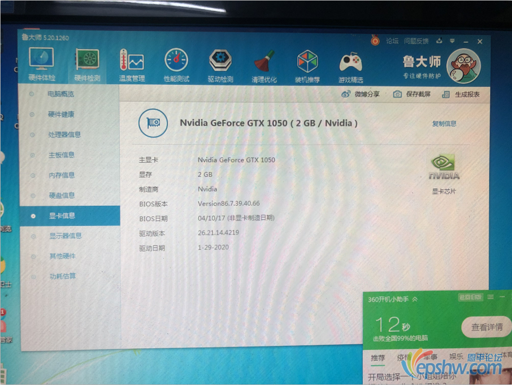Click the graphics card circle icon

coord(153,123)
